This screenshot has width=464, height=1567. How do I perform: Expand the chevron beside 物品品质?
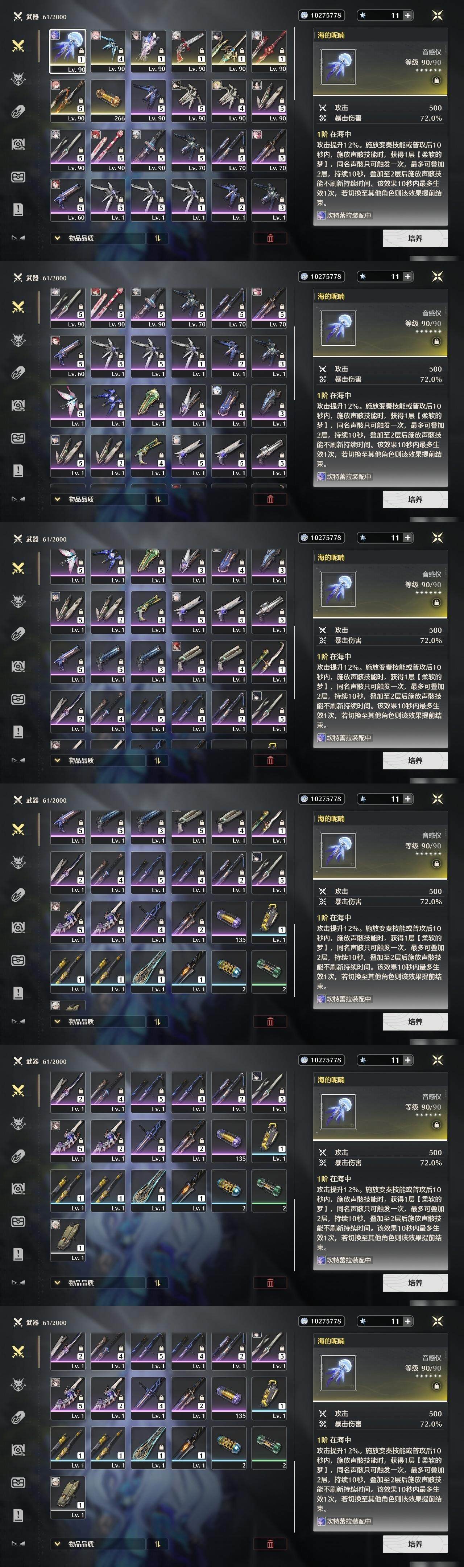click(x=57, y=238)
